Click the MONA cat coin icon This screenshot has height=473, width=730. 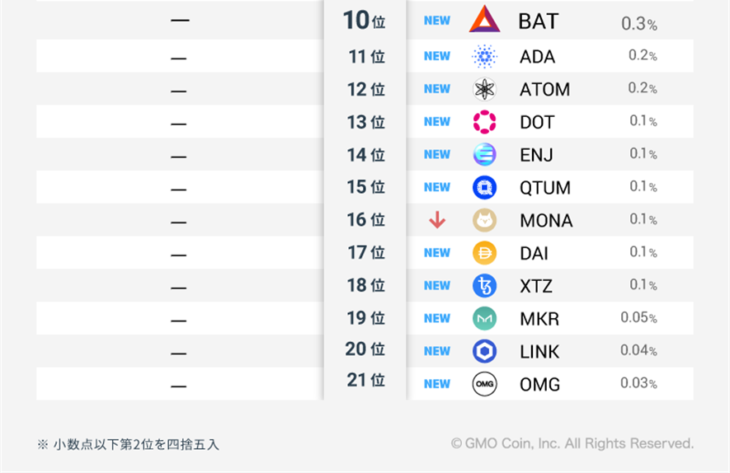[484, 220]
